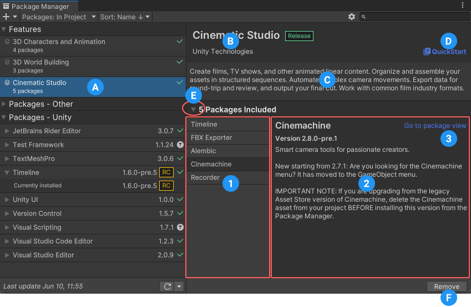471x307 pixels.
Task: Click the RC label beside Timeline
Action: coord(166,172)
